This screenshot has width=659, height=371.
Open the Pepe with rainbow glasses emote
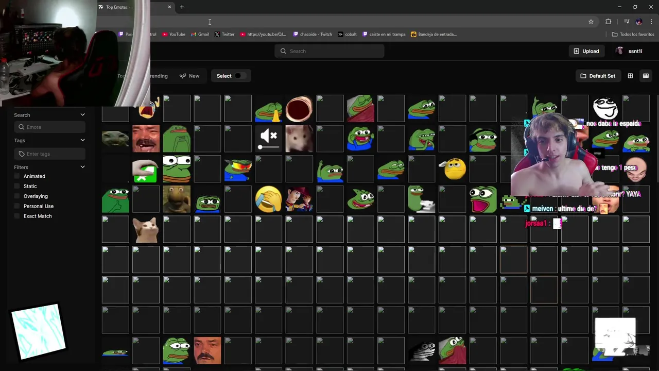coord(238,169)
